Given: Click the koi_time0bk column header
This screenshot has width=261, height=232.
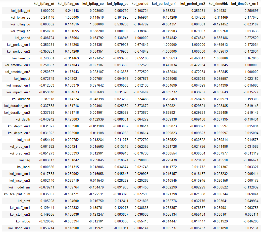Looking at the screenshot, I should click(218, 4).
